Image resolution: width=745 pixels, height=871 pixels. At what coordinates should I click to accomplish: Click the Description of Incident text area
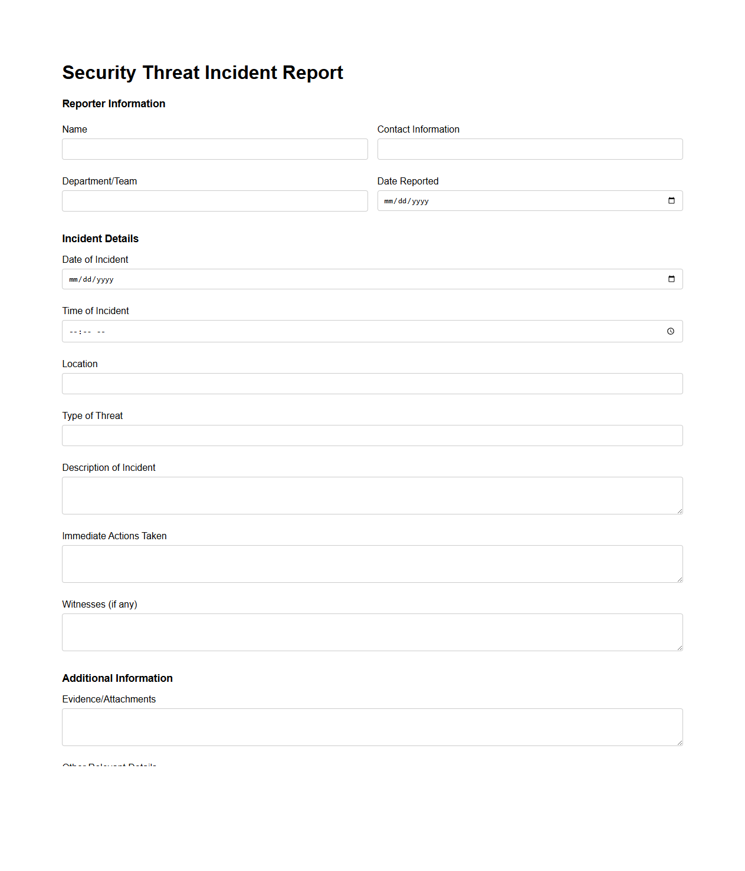click(x=372, y=495)
